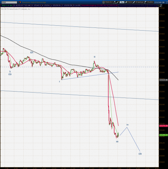Click the gray 15335.96 price axis bubble
Viewport: 168px width, 169px height.
pyautogui.click(x=163, y=80)
